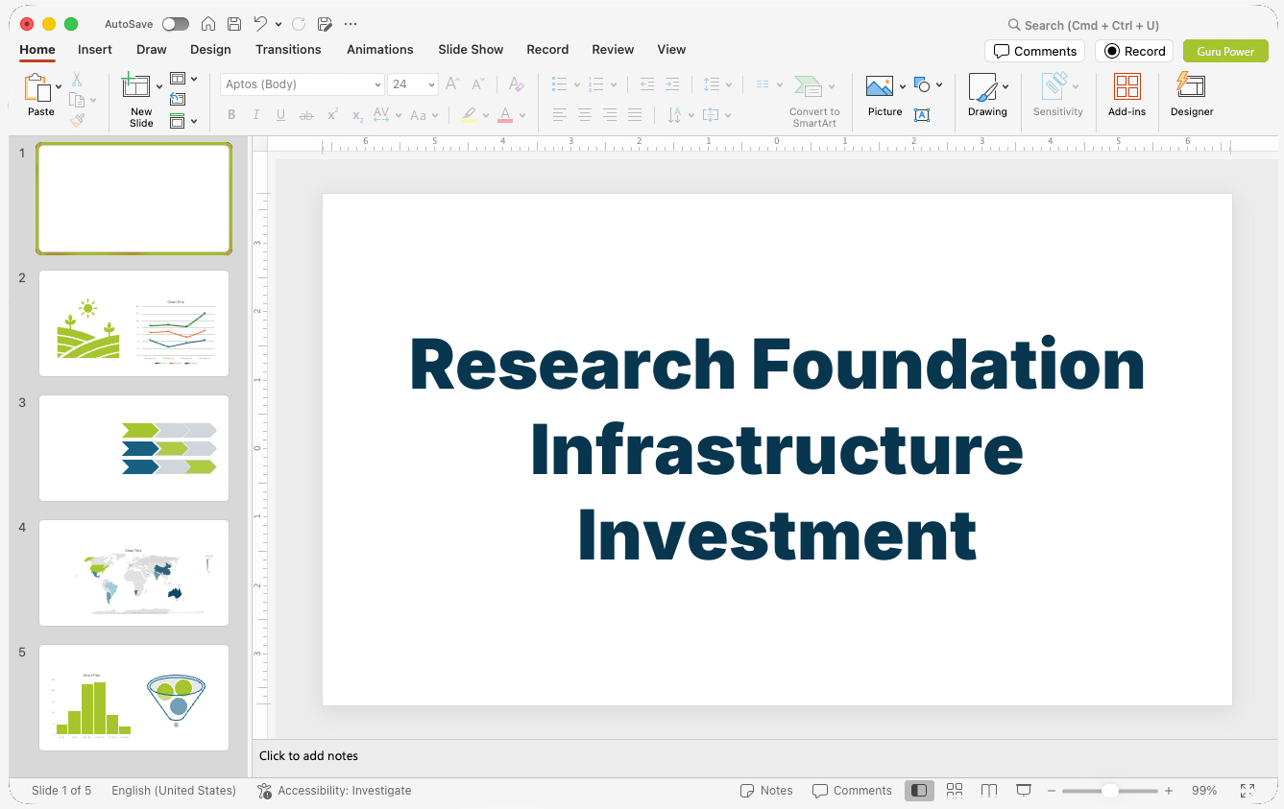Click the Save icon in title bar

pyautogui.click(x=234, y=24)
